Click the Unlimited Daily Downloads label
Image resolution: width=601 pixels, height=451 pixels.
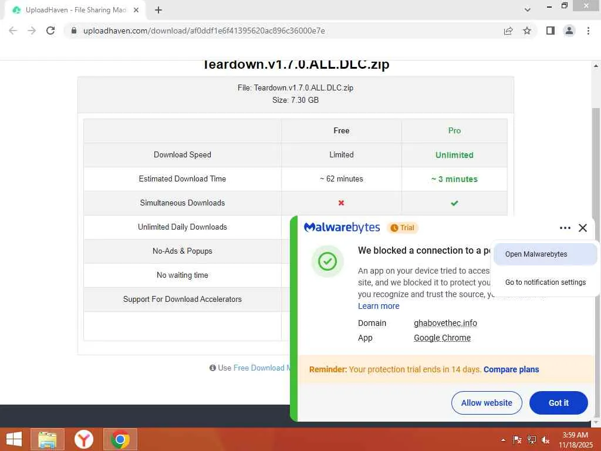point(183,227)
